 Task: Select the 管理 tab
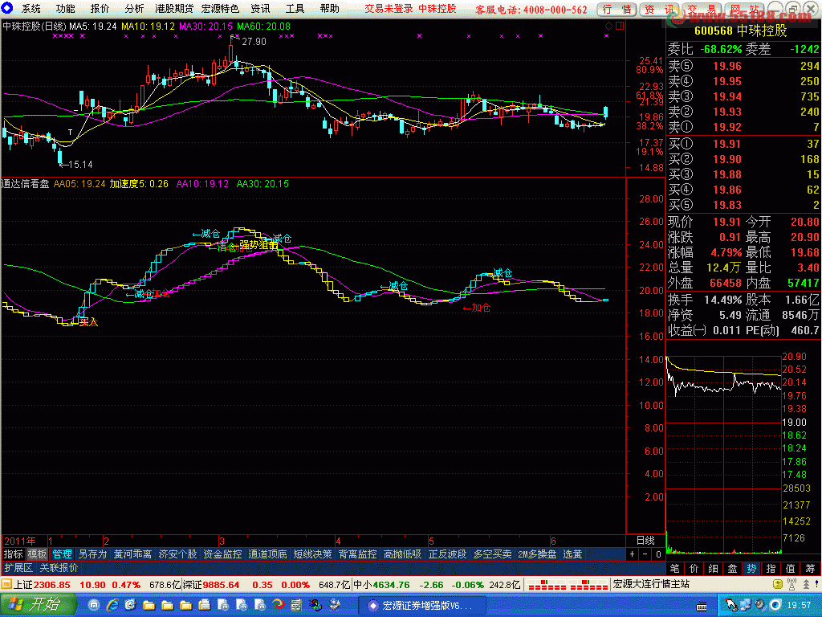pyautogui.click(x=63, y=554)
